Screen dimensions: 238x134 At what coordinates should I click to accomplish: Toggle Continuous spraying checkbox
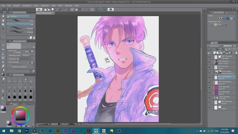(10, 67)
